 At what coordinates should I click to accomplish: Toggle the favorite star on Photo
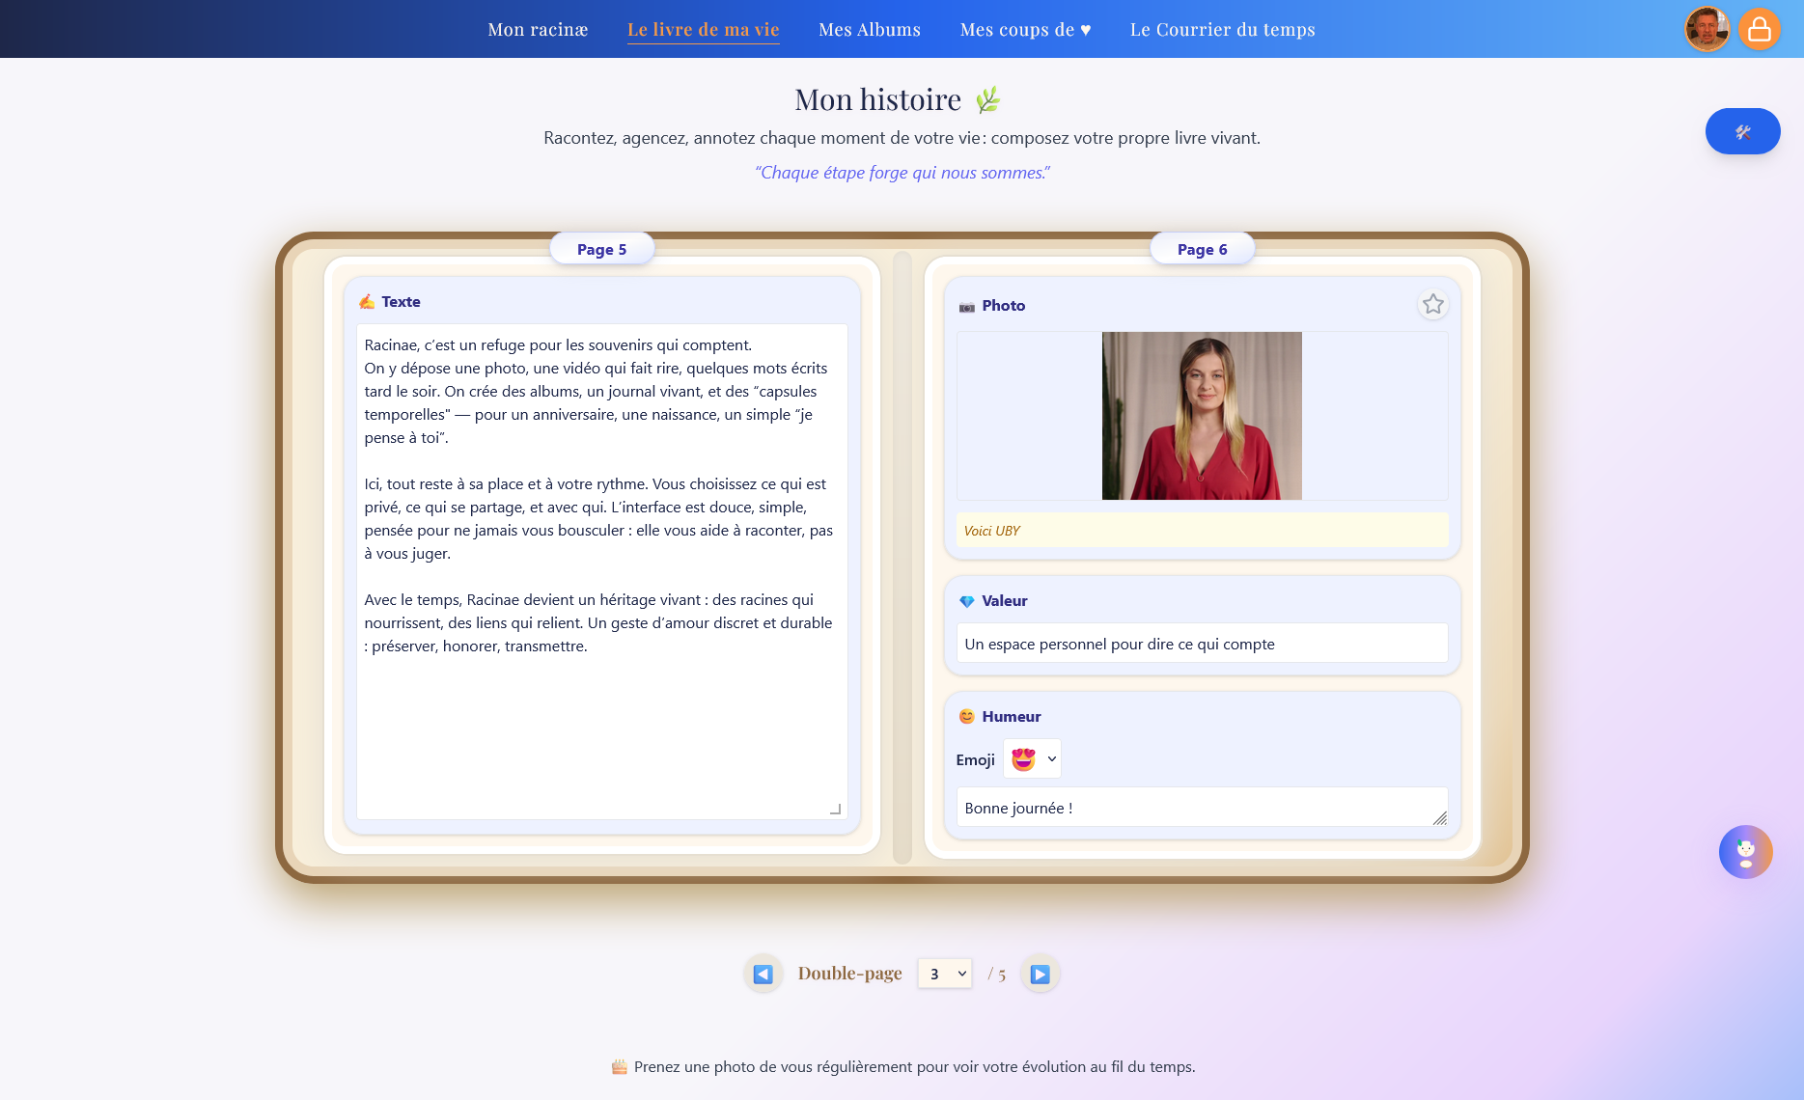click(x=1432, y=305)
